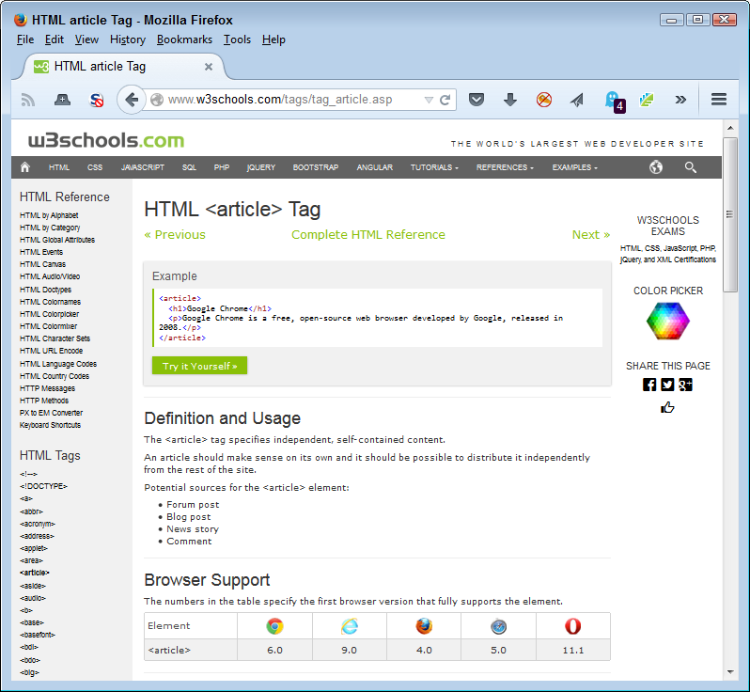Click the Internet Explorer icon in support table

click(350, 625)
